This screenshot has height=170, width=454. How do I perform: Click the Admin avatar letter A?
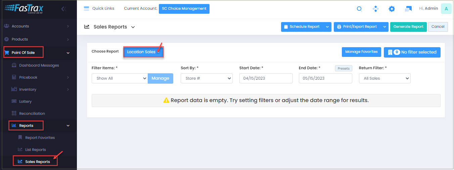446,9
